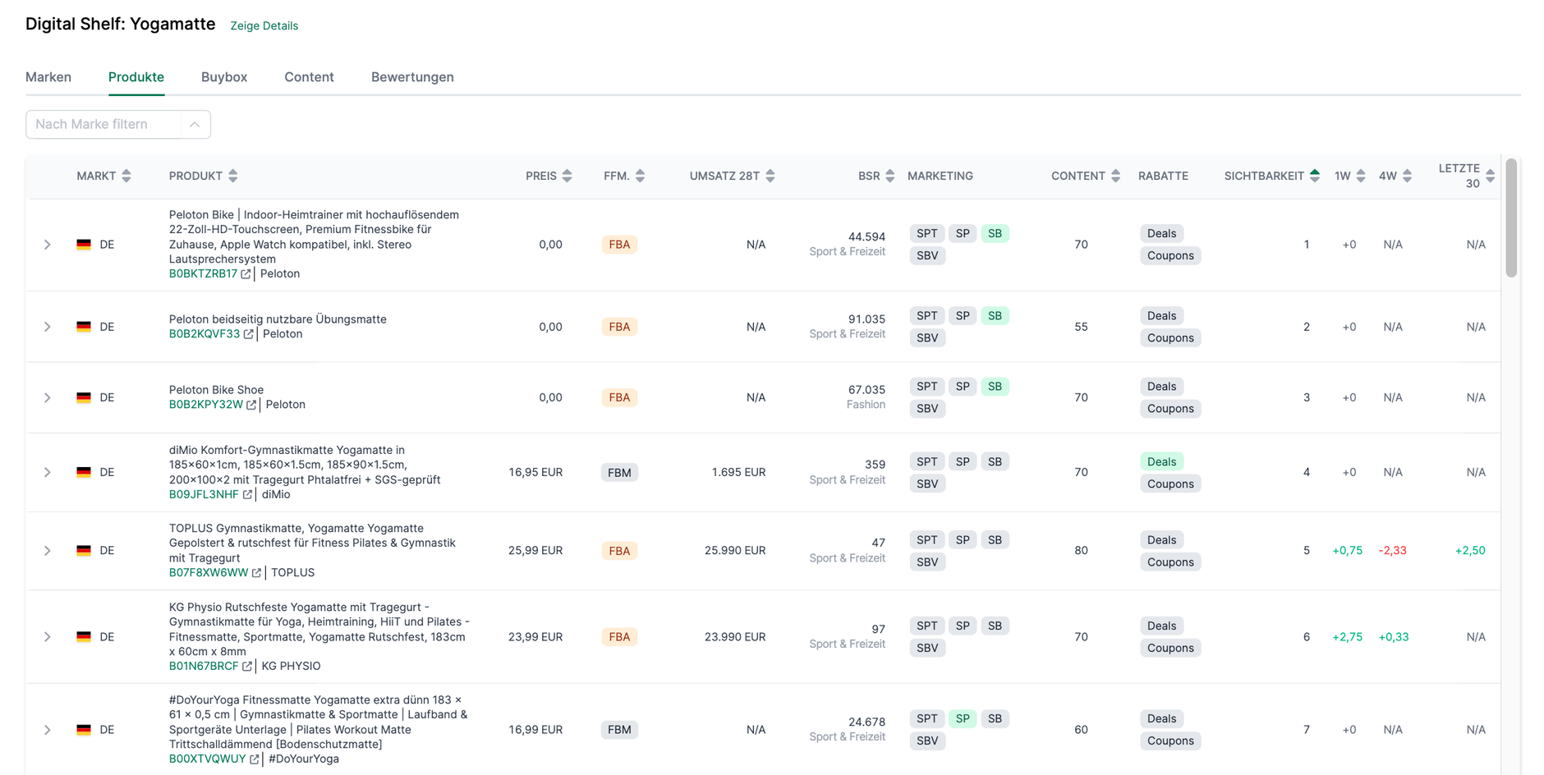Sort by Umsatz 28T arrows
Screen dimensions: 1544x775
click(x=770, y=176)
